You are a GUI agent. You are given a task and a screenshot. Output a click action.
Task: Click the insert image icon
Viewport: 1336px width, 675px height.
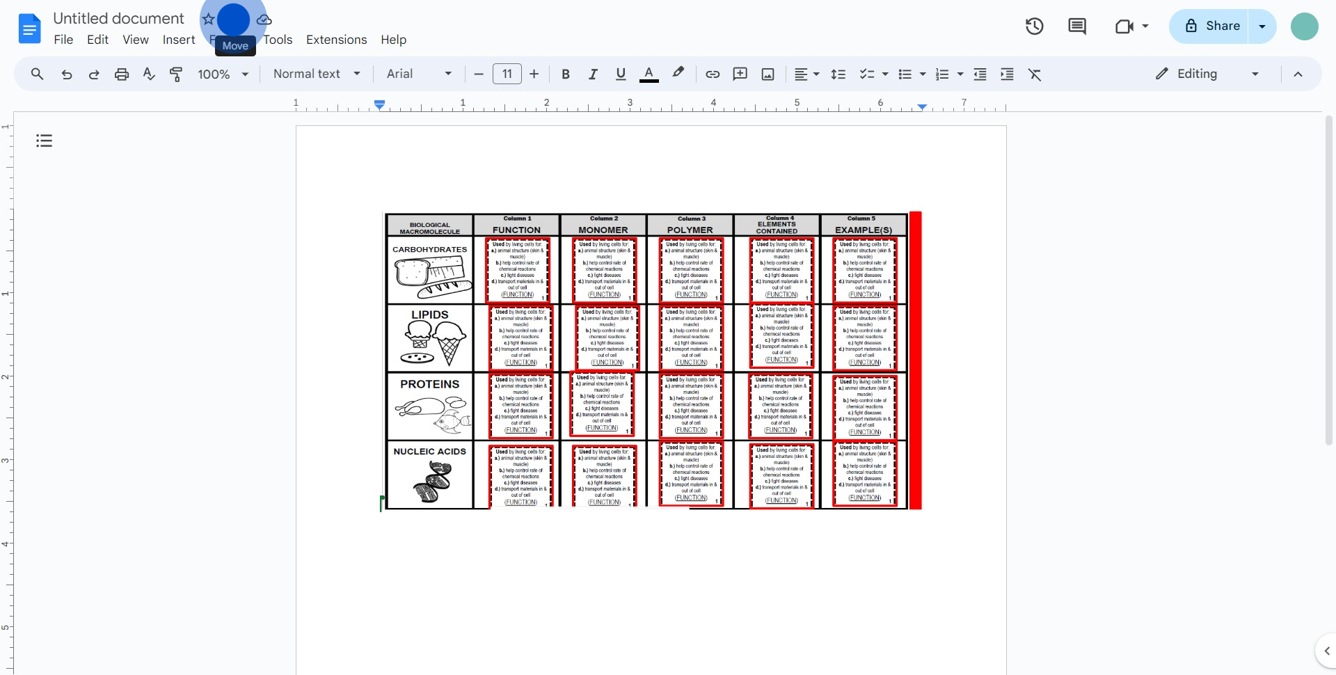[x=768, y=74]
